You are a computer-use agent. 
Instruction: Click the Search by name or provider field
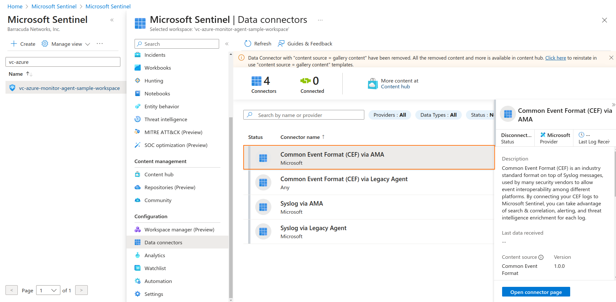(304, 115)
